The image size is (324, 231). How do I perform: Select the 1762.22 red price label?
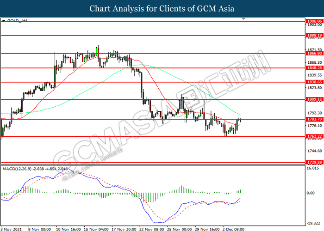click(314, 136)
